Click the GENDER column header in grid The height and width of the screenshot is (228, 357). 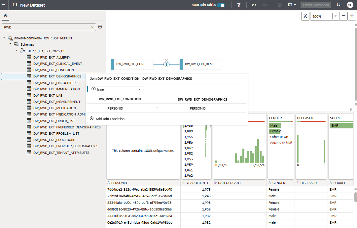coord(281,183)
